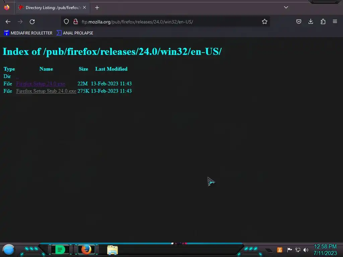This screenshot has width=343, height=257.
Task: Click the Size column header
Action: [x=83, y=69]
